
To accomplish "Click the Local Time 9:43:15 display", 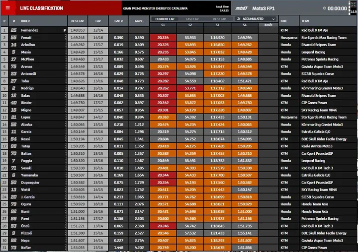I will pos(223,8).
